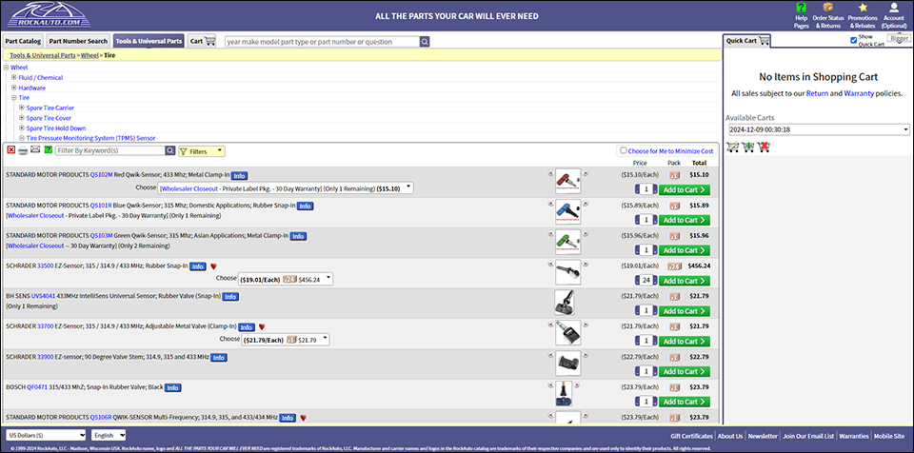
Task: Click next-image arrow for SCHRADER 33900 thumbnail
Action: [586, 354]
